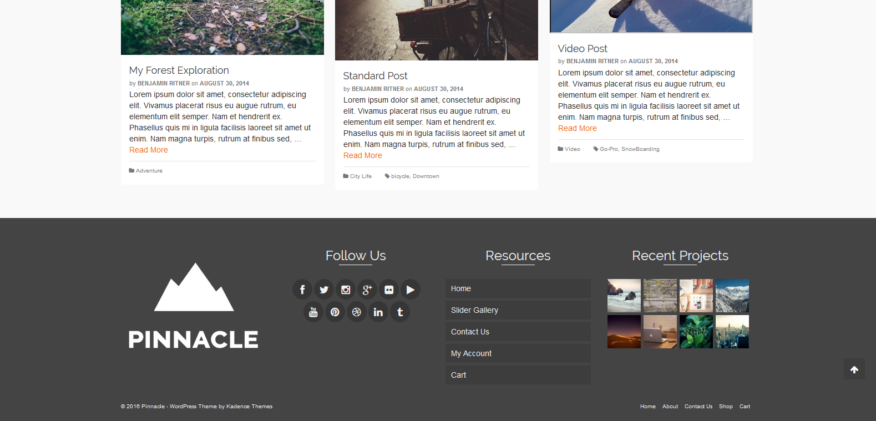Open the snowy mountain project thumbnail
The image size is (876, 421).
(x=732, y=296)
